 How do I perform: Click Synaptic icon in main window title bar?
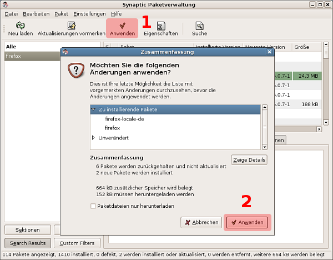(x=6, y=4)
